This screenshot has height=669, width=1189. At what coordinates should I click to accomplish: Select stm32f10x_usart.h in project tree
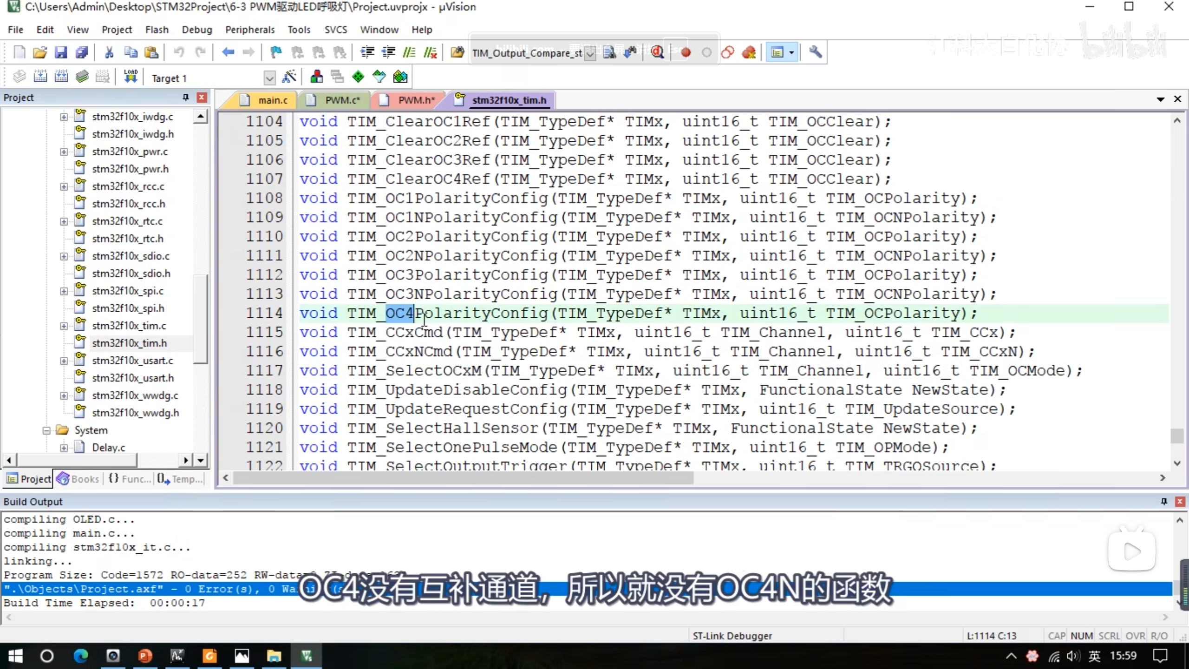(132, 378)
